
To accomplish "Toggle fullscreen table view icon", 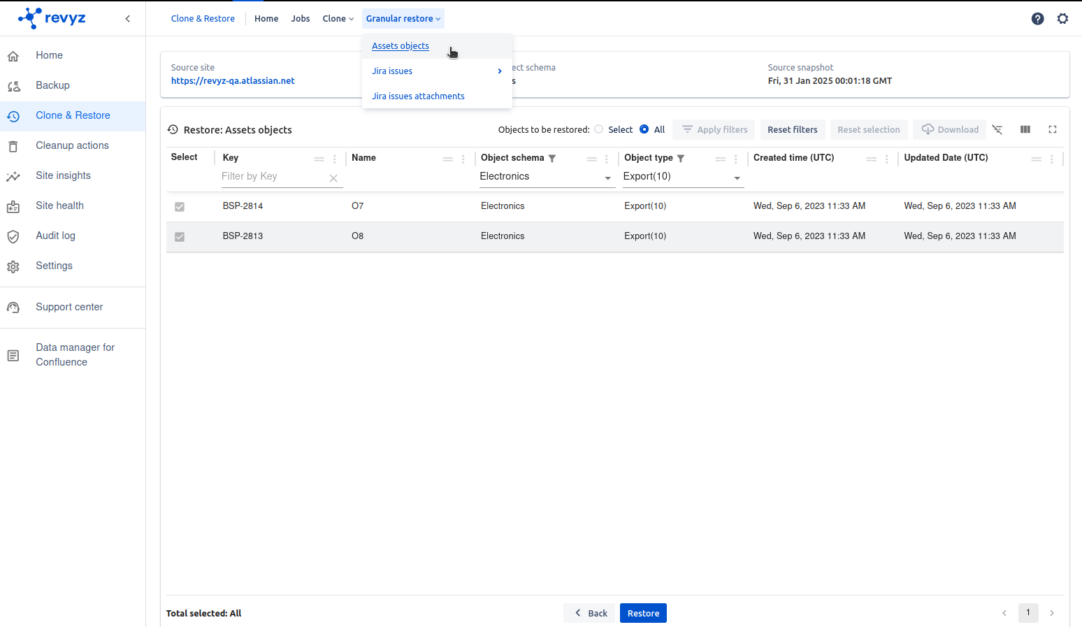I will click(x=1052, y=129).
